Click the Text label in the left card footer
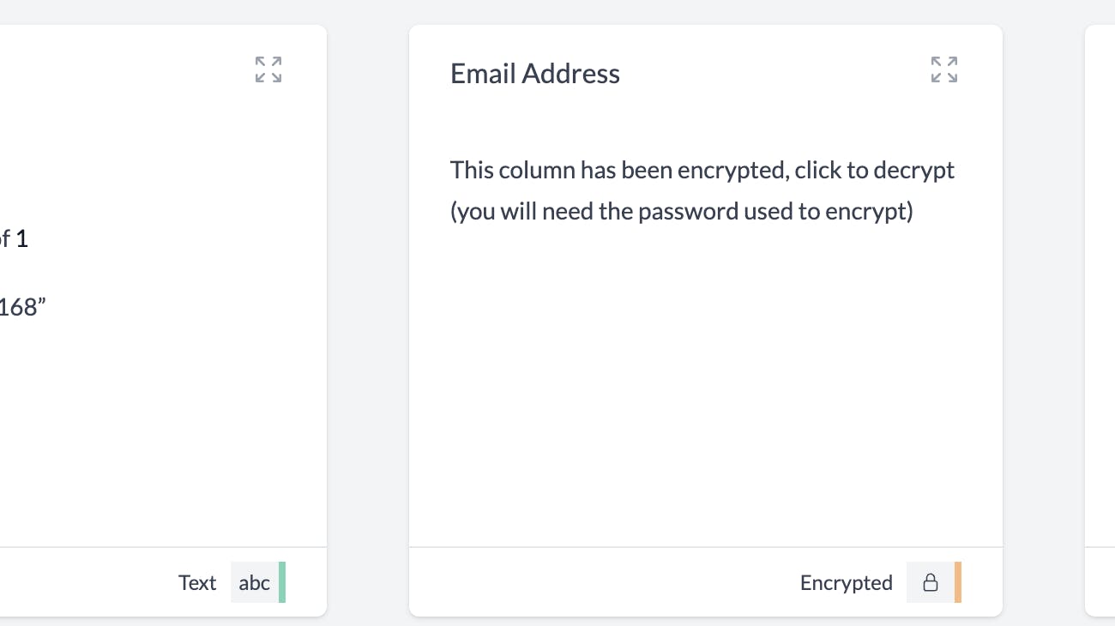Screen dimensions: 1115x626 coord(196,582)
